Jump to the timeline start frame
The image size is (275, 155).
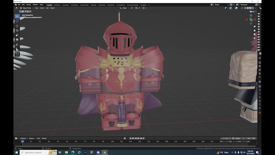click(x=131, y=138)
